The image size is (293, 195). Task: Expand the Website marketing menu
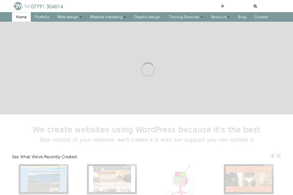click(108, 17)
